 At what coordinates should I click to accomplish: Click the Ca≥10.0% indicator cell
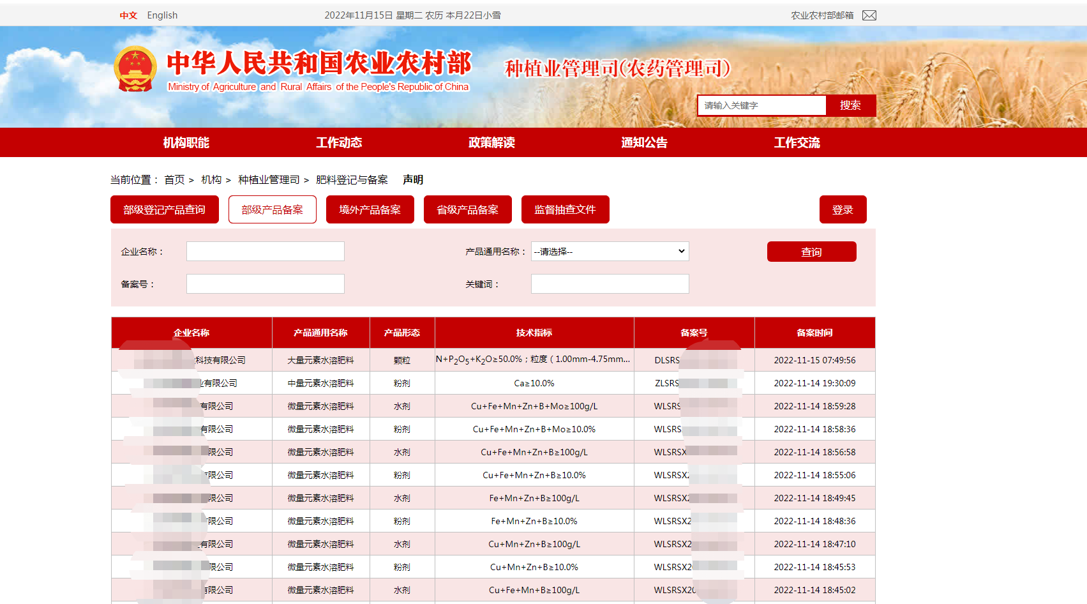pyautogui.click(x=534, y=383)
